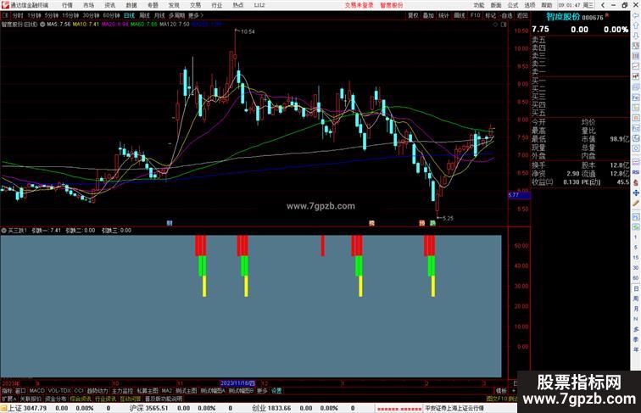Click the 复权 button
The width and height of the screenshot is (641, 413).
[413, 15]
